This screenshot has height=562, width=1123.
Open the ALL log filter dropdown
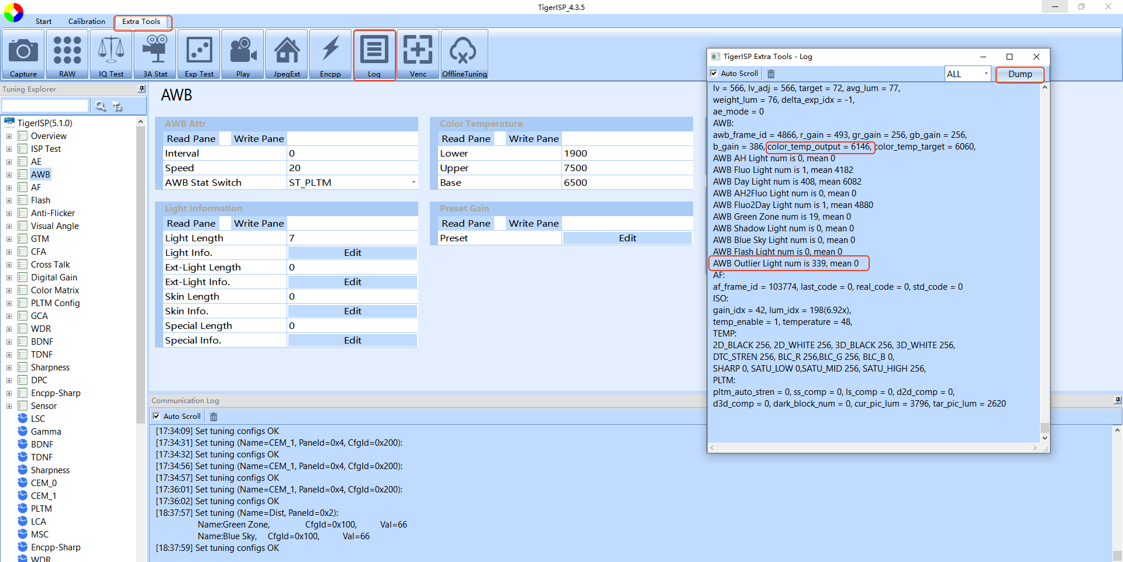pyautogui.click(x=986, y=74)
